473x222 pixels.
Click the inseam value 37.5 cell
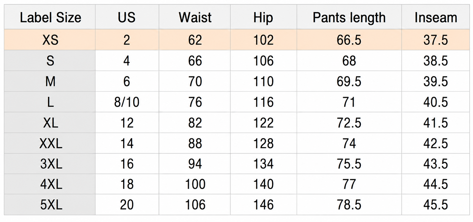click(435, 40)
